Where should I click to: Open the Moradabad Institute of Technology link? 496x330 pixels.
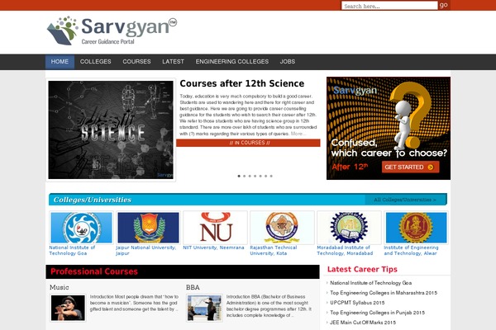pyautogui.click(x=345, y=251)
